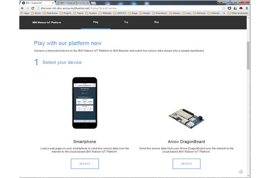
Task: Open the Topics bookmarks folder
Action: tap(78, 13)
